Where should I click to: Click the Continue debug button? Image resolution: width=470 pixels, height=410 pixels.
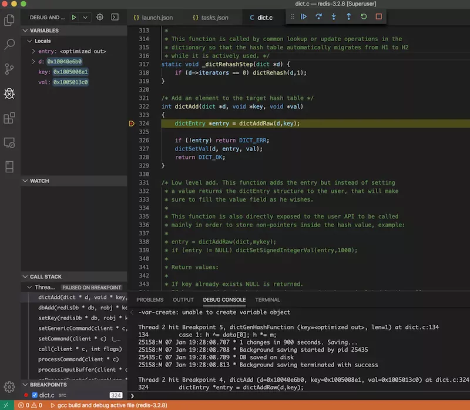tap(304, 17)
